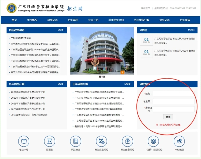Go to 历年录取分数 in navigation bar
Image resolution: width=201 pixels, height=159 pixels.
[142, 20]
